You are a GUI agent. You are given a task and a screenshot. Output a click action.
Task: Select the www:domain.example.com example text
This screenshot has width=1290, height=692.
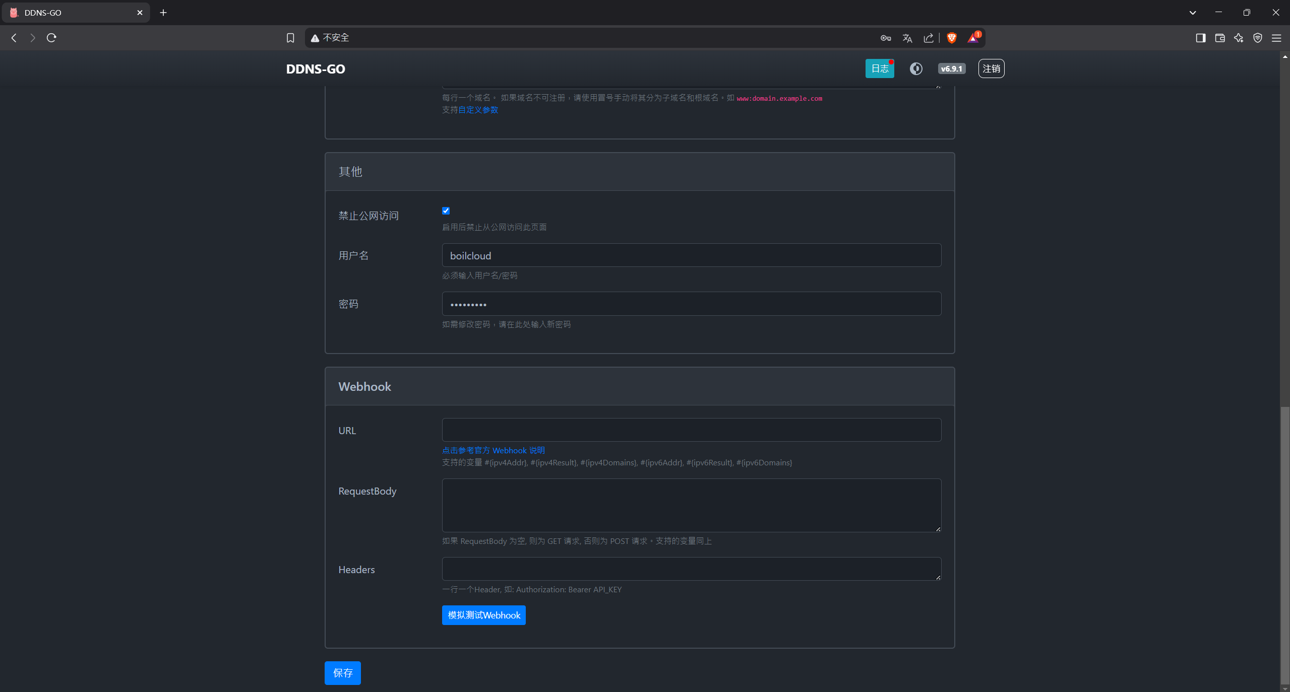[779, 98]
